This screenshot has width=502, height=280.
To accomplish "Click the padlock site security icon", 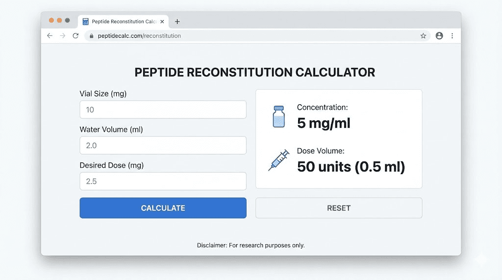I will 92,36.
